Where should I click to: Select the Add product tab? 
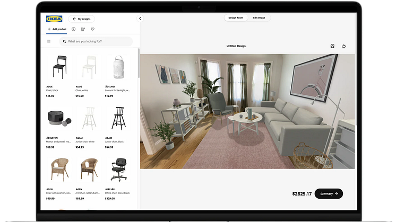56,29
